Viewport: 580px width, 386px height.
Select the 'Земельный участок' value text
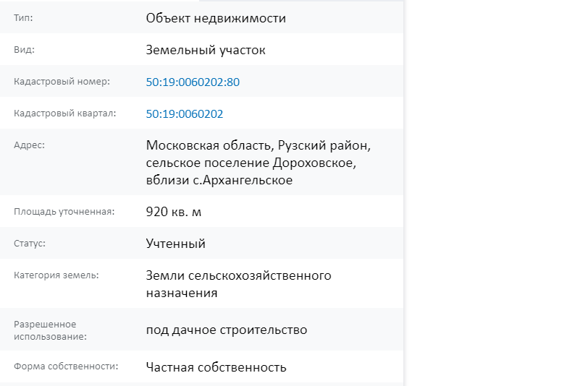coord(206,50)
